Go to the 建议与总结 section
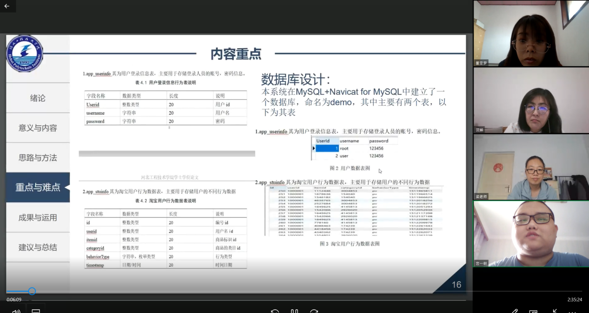 (38, 247)
